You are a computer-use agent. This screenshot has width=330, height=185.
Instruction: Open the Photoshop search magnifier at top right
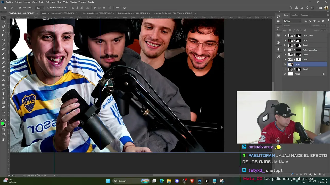[x=302, y=8]
